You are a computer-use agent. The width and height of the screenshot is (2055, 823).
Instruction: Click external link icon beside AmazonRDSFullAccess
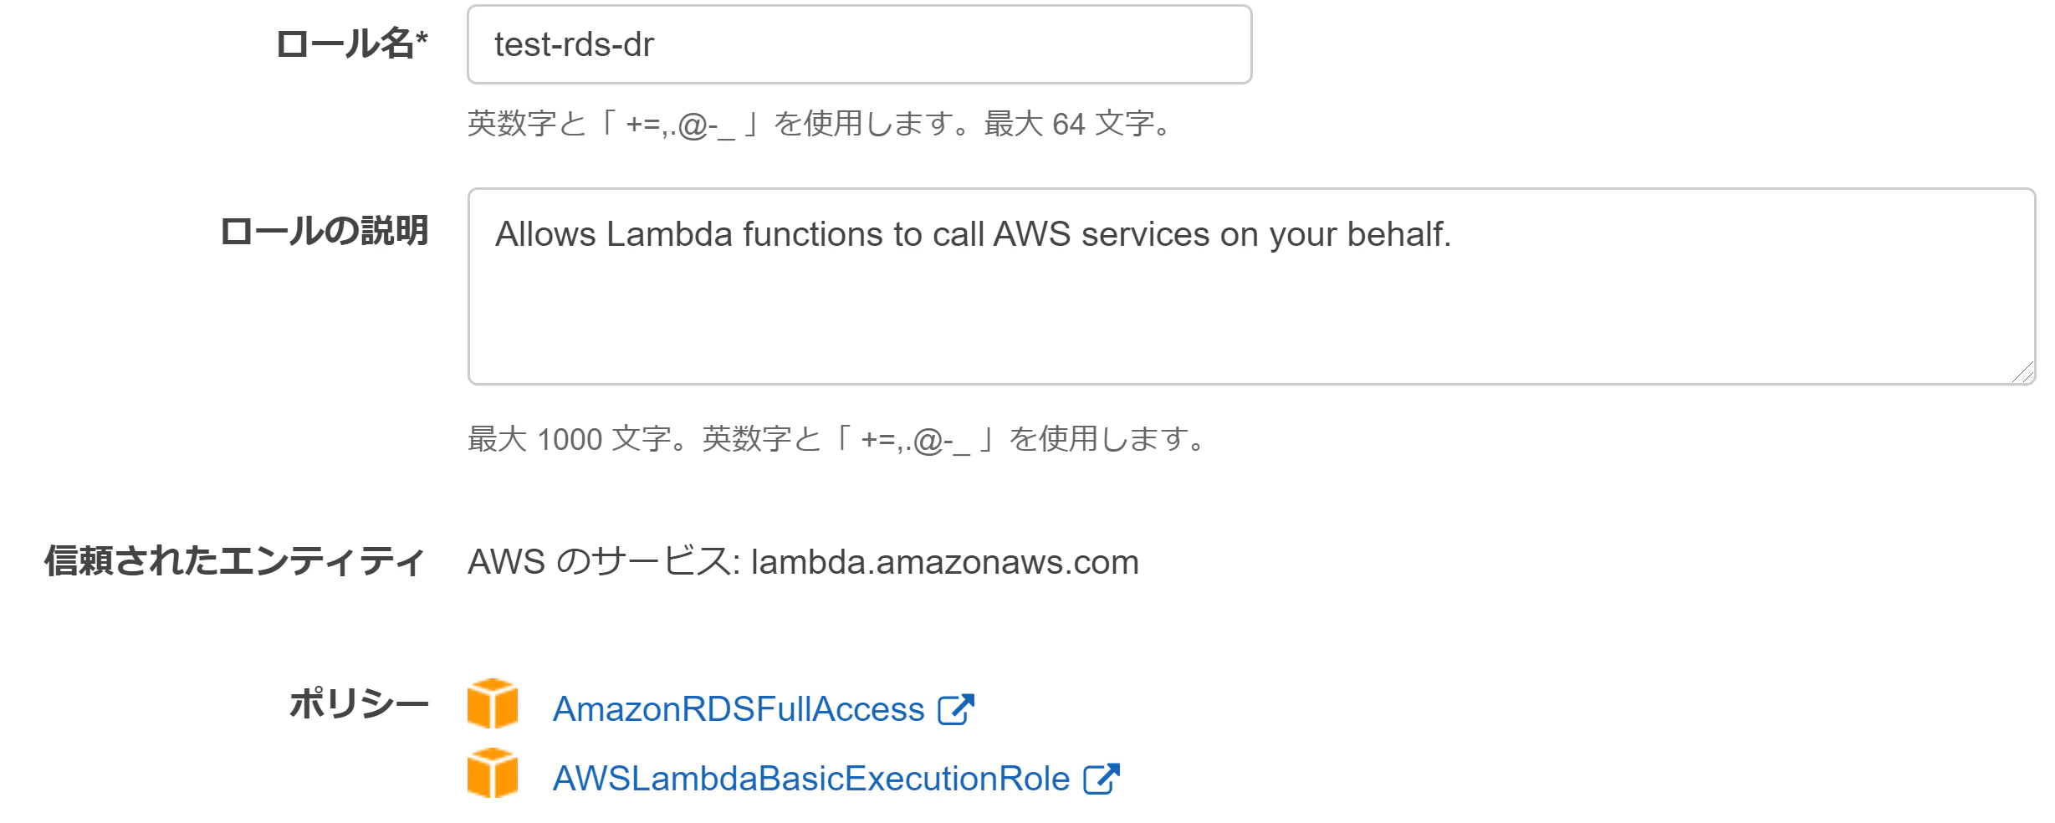point(956,709)
